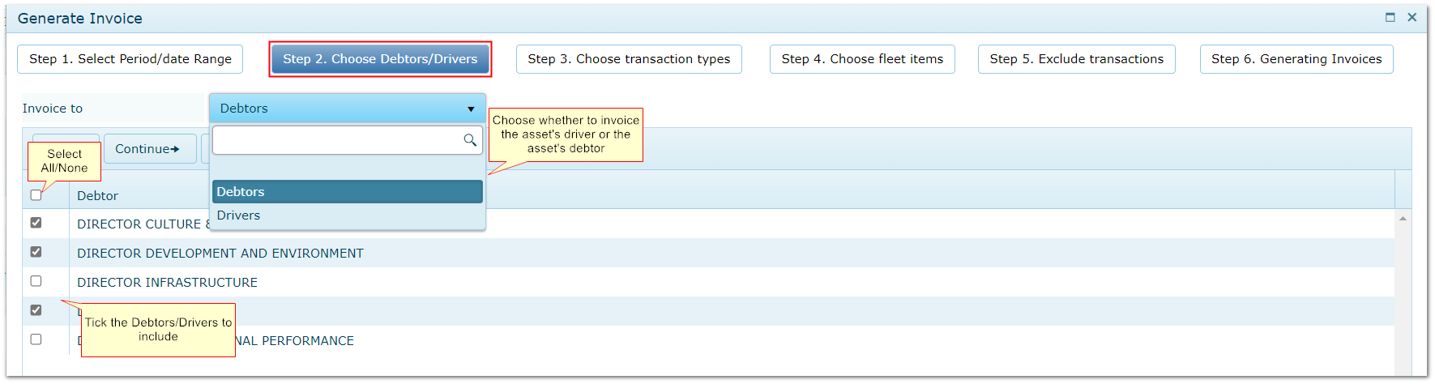Jump to Step 6. Generating Invoices
1435x384 pixels.
click(1296, 59)
